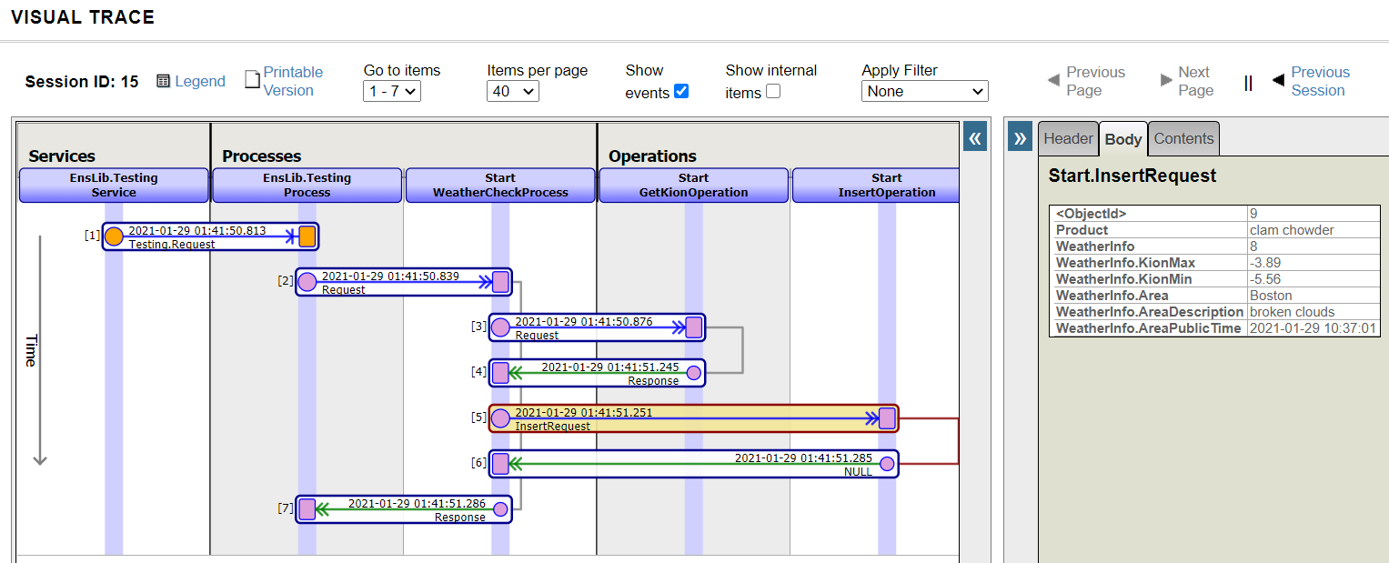
Task: Click the Previous Session arrow icon
Action: click(x=1278, y=80)
